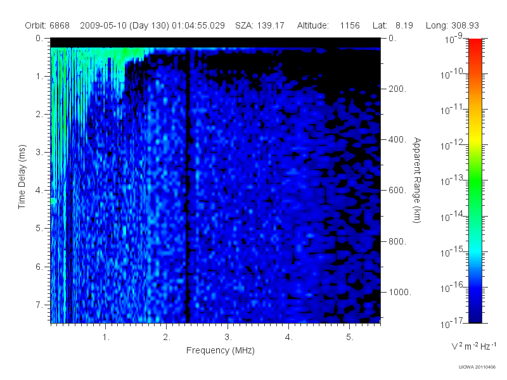Click the spectrogram at 3 MHz, 4 ms

click(x=228, y=191)
